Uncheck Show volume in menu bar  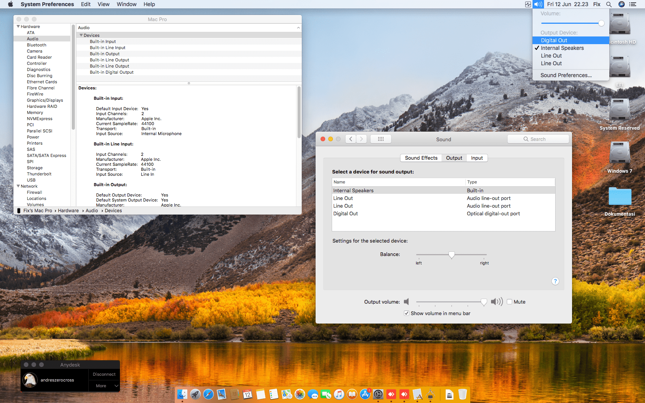click(x=406, y=313)
